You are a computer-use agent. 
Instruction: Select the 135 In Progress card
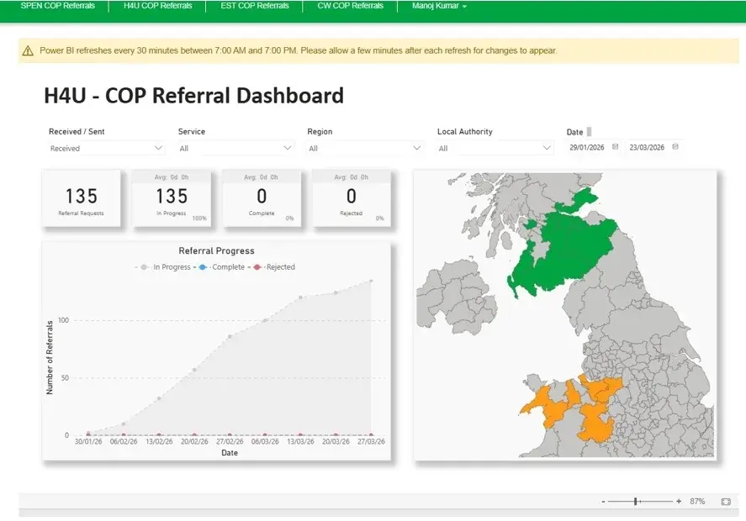click(x=172, y=198)
